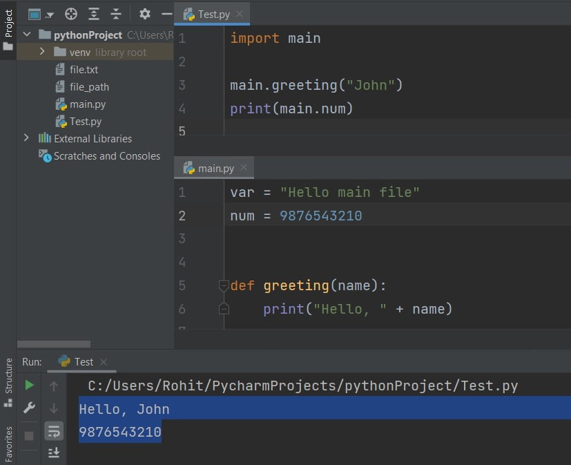Toggle soft-wrap in the Run console
The image size is (571, 465).
(55, 430)
